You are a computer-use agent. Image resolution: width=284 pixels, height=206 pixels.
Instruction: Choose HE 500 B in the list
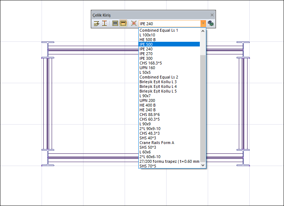point(169,40)
